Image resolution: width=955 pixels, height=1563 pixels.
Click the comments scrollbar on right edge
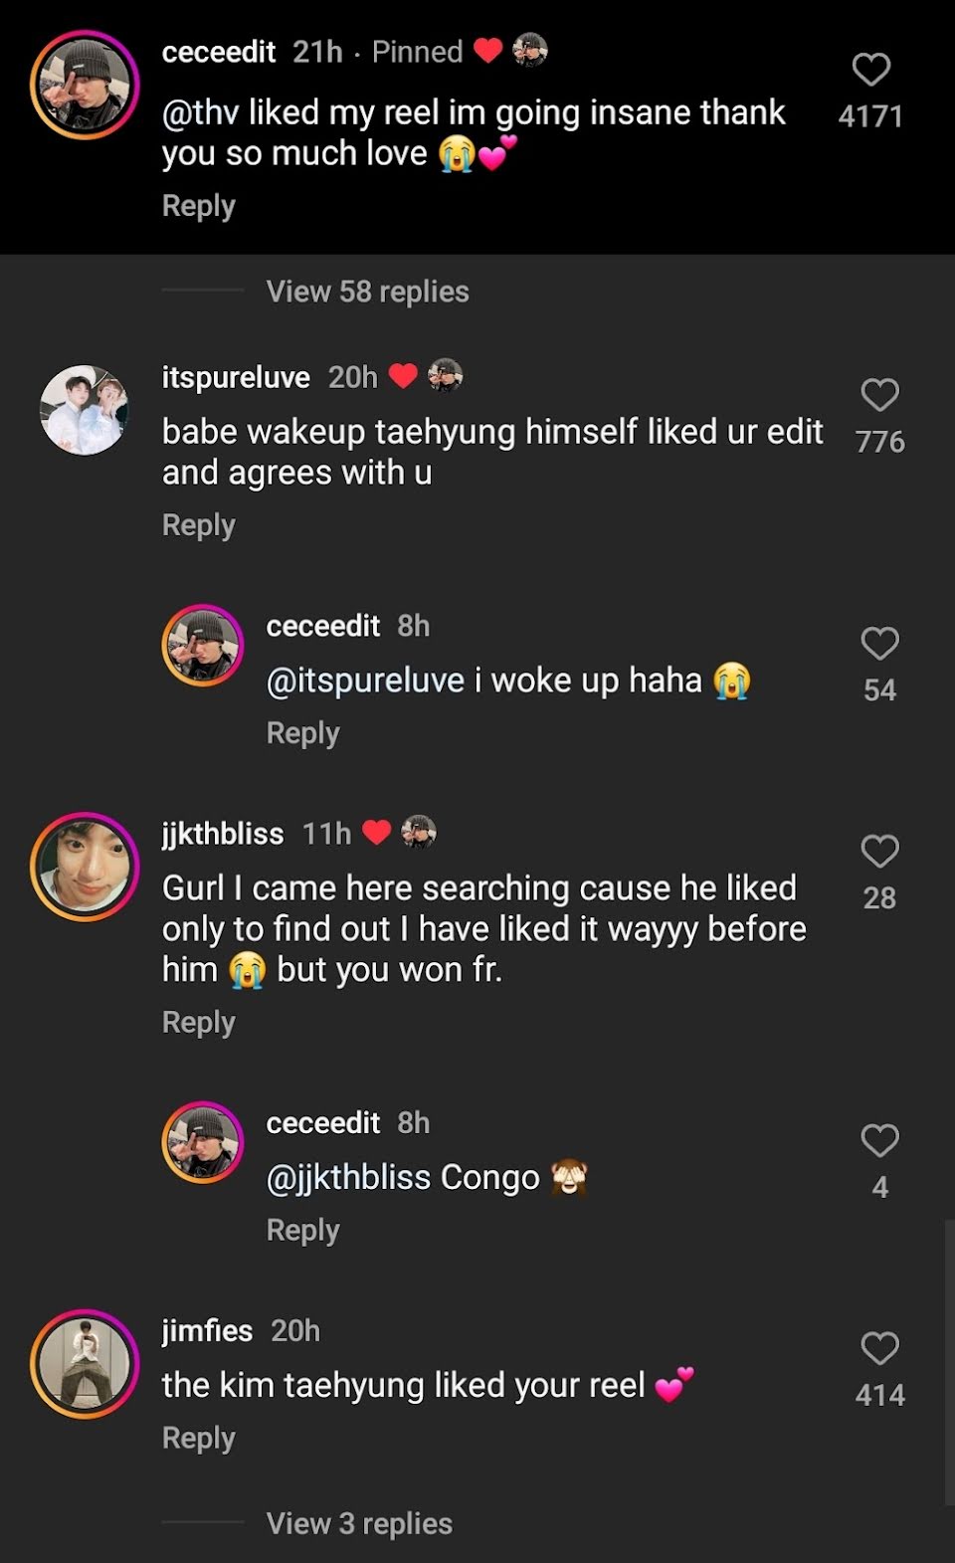[x=948, y=1361]
